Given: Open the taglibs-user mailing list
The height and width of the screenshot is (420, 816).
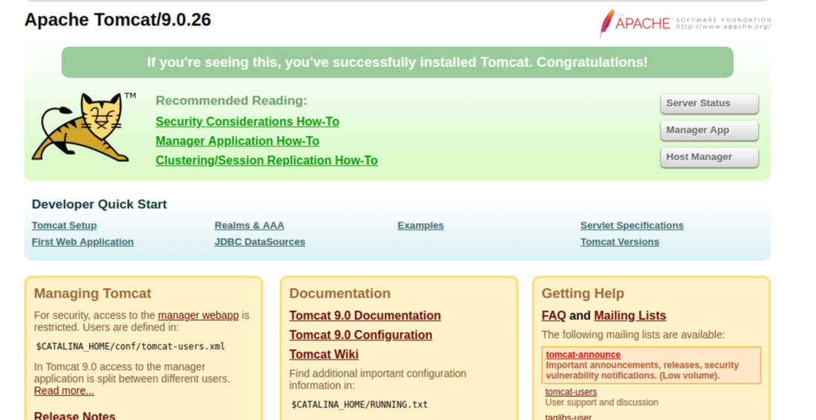Looking at the screenshot, I should (x=568, y=417).
